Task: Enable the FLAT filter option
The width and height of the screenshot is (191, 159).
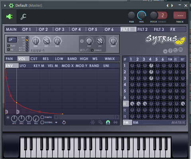Action: click(9, 46)
